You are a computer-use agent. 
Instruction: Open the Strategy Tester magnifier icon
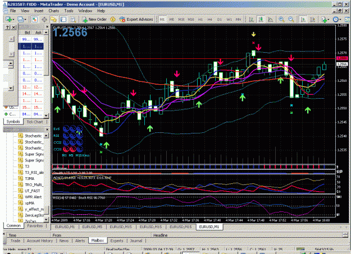coord(72,20)
